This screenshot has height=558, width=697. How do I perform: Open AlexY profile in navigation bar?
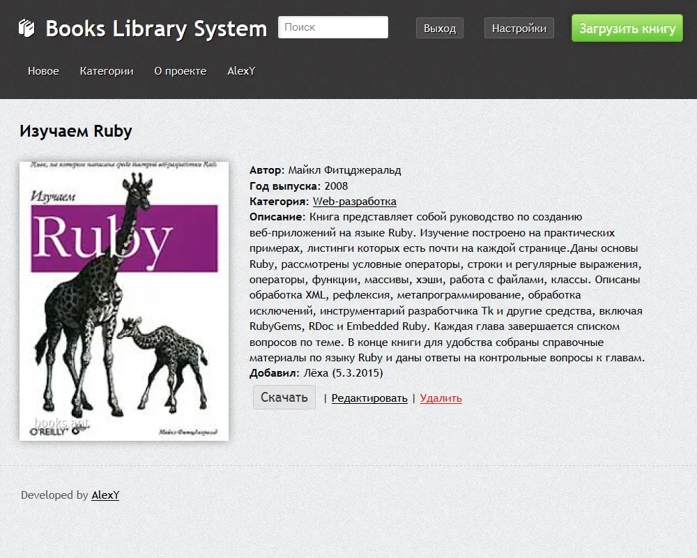(x=241, y=71)
